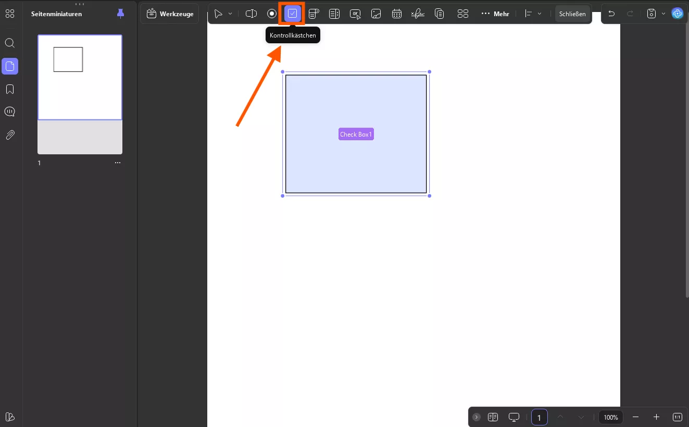689x427 pixels.
Task: Select the Check Box1 form field
Action: click(356, 134)
